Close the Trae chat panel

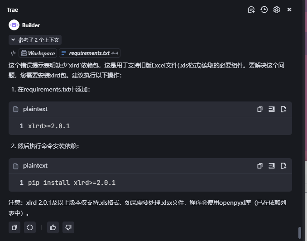tap(289, 10)
